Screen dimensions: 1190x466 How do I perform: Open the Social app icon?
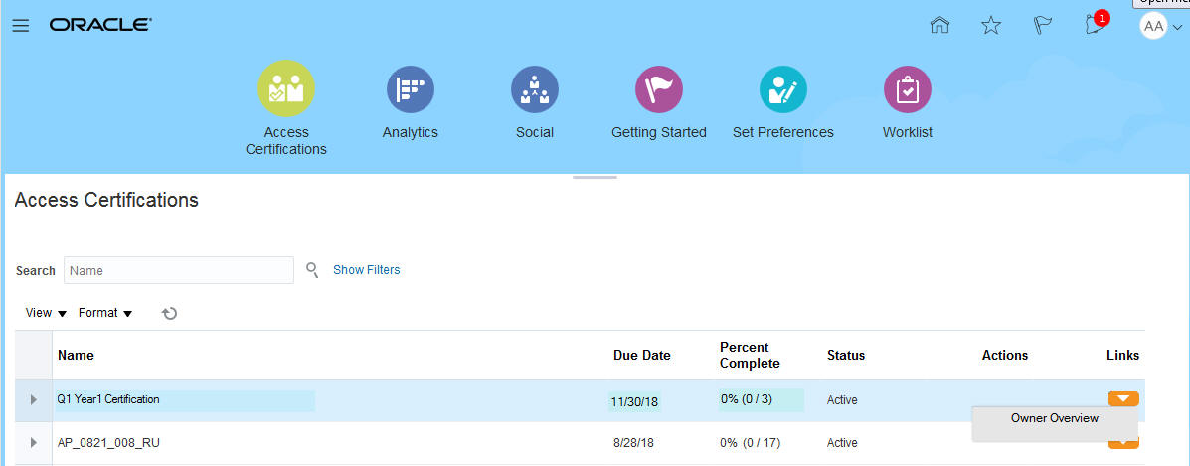tap(535, 89)
